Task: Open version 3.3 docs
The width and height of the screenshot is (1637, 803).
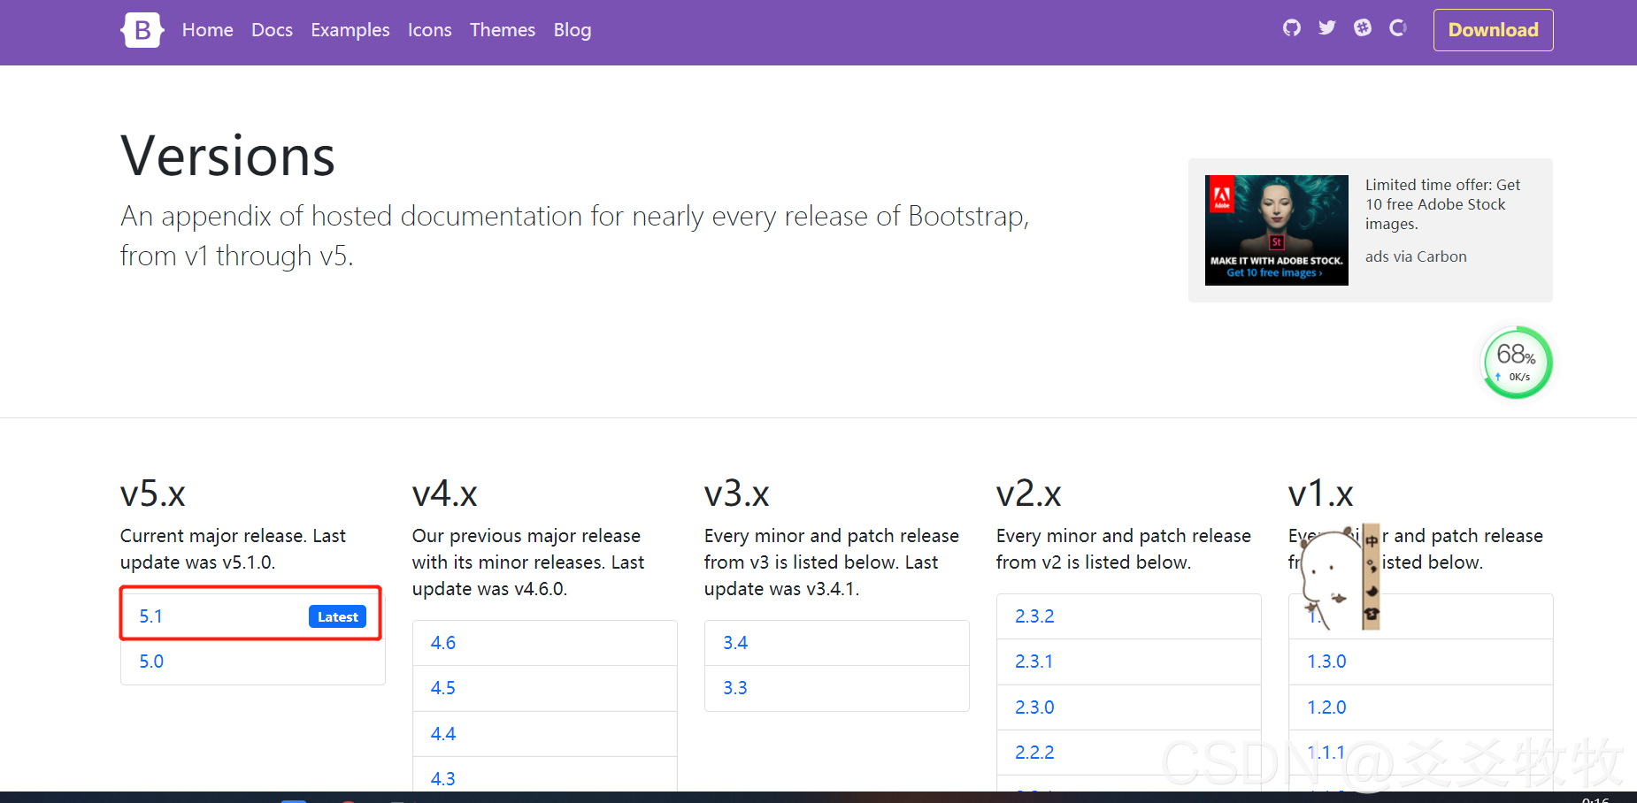Action: 836,688
